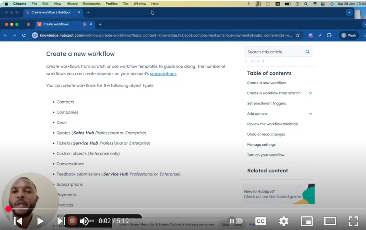Reload the page with the refresh icon
The height and width of the screenshot is (230, 366).
click(24, 35)
